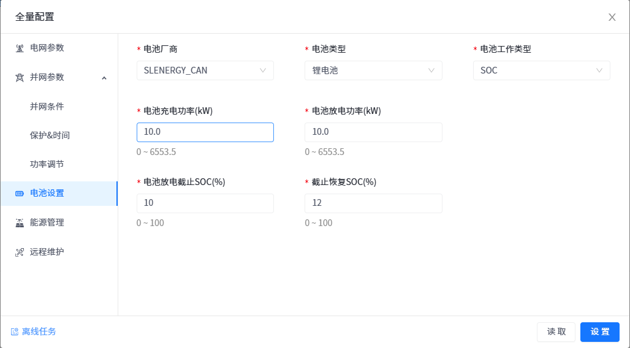The height and width of the screenshot is (348, 630).
Task: Open the 电池厂商 dropdown
Action: pyautogui.click(x=205, y=70)
